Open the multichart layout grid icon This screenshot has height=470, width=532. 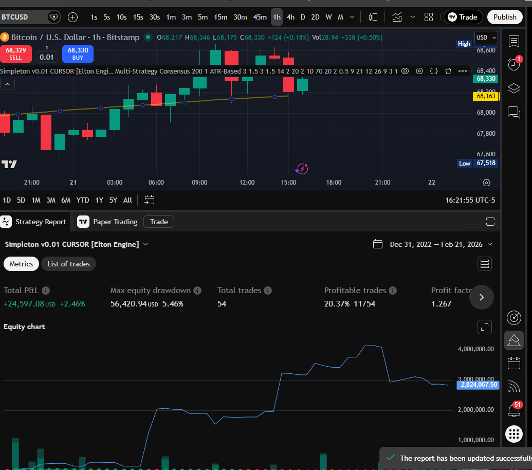tap(428, 17)
